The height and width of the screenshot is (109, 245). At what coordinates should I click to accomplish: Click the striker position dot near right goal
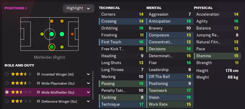pos(72,34)
